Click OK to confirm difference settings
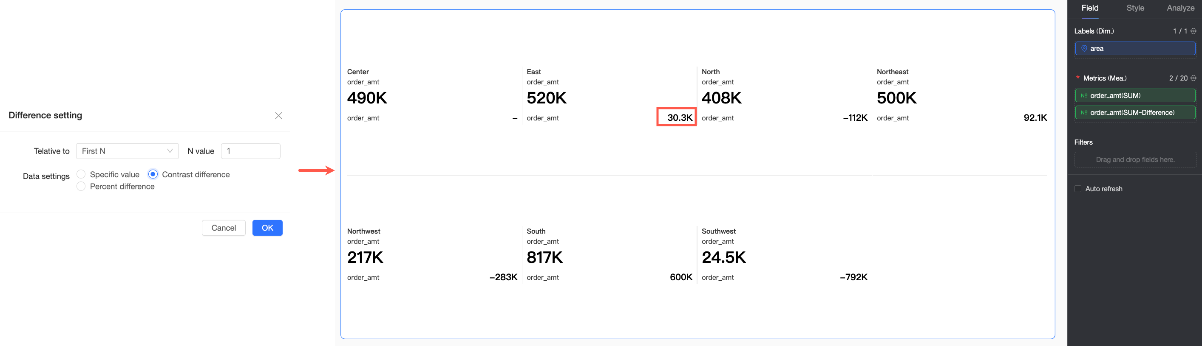Viewport: 1202px width, 346px height. 267,228
